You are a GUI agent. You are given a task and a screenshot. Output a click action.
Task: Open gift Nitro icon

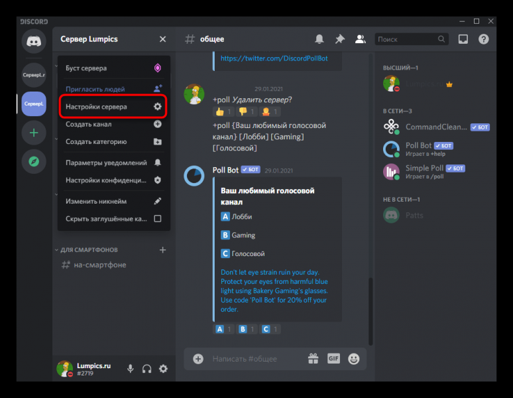coord(313,359)
